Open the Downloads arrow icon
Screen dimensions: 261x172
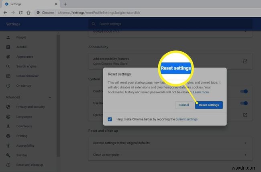8,126
